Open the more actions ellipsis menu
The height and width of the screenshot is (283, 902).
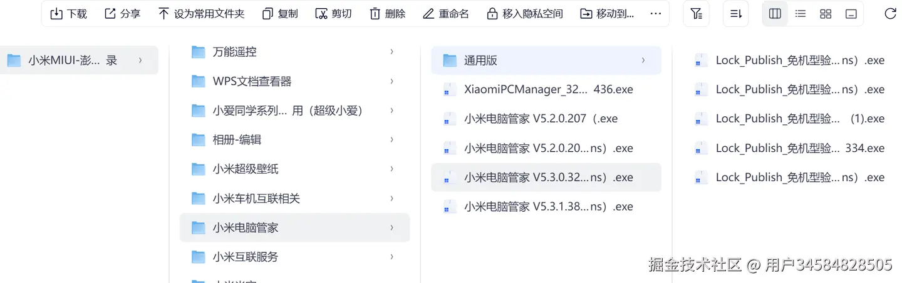(656, 14)
